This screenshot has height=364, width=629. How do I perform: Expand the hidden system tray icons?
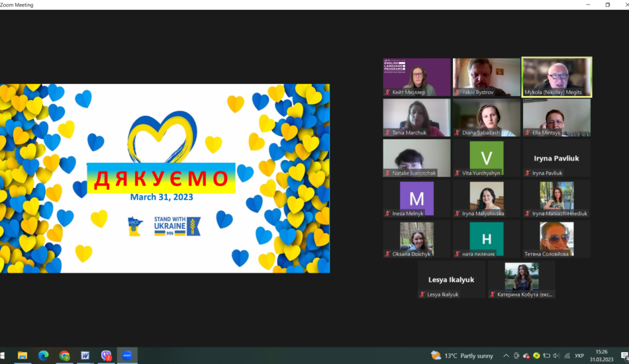point(507,355)
